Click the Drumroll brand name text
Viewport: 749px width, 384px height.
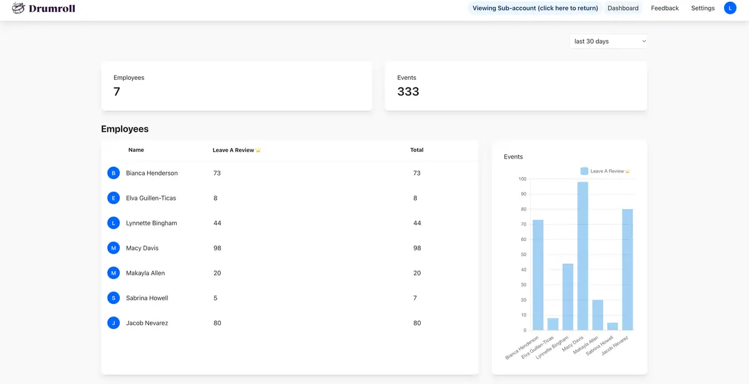click(52, 8)
